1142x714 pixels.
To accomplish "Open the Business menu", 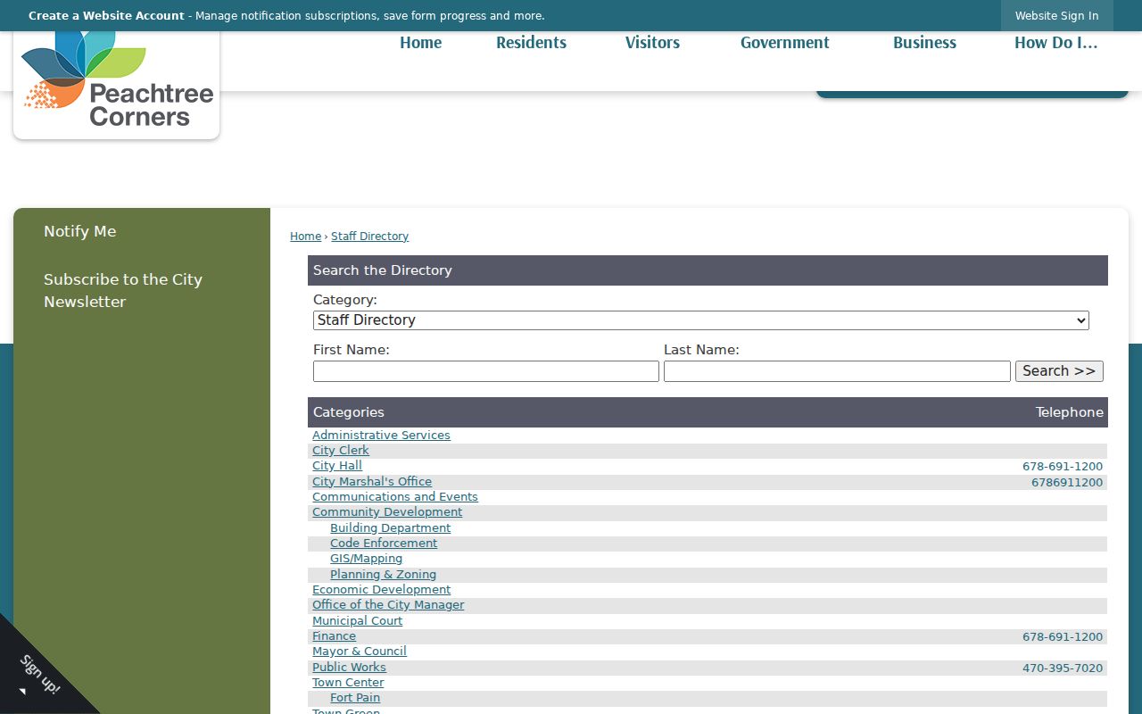I will 924,43.
